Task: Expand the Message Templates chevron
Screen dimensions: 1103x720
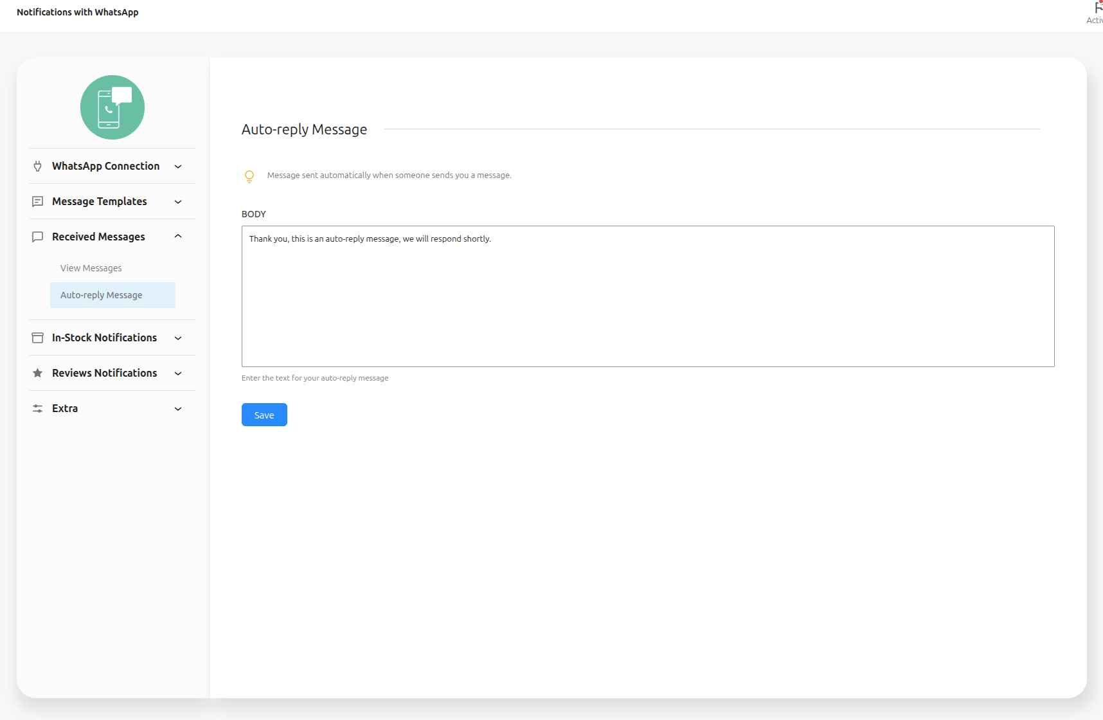Action: coord(178,202)
